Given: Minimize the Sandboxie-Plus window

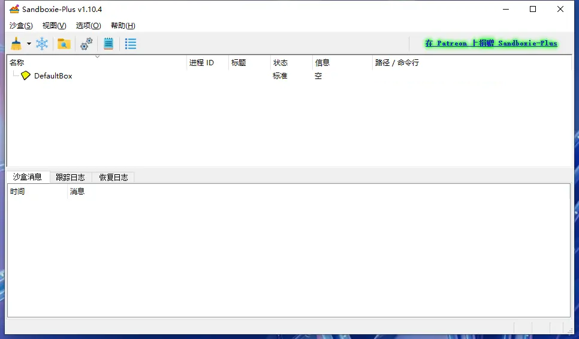Looking at the screenshot, I should (x=506, y=9).
